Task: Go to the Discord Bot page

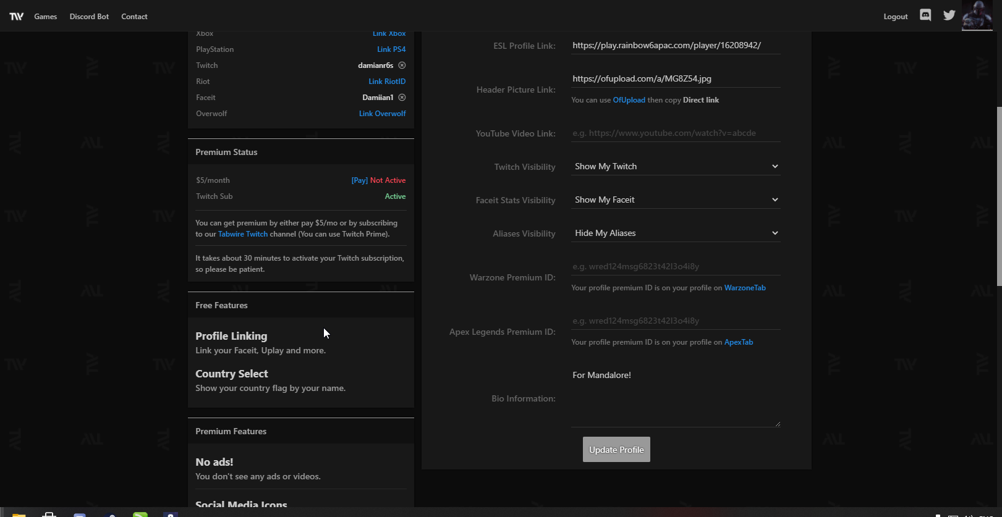Action: coord(89,17)
